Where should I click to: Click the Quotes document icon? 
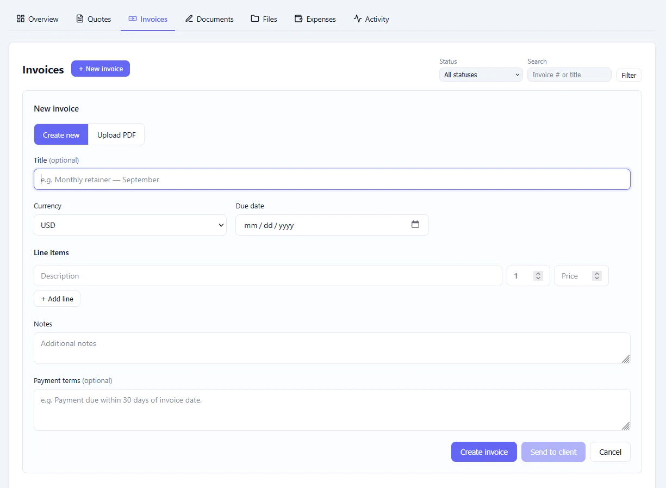[80, 18]
